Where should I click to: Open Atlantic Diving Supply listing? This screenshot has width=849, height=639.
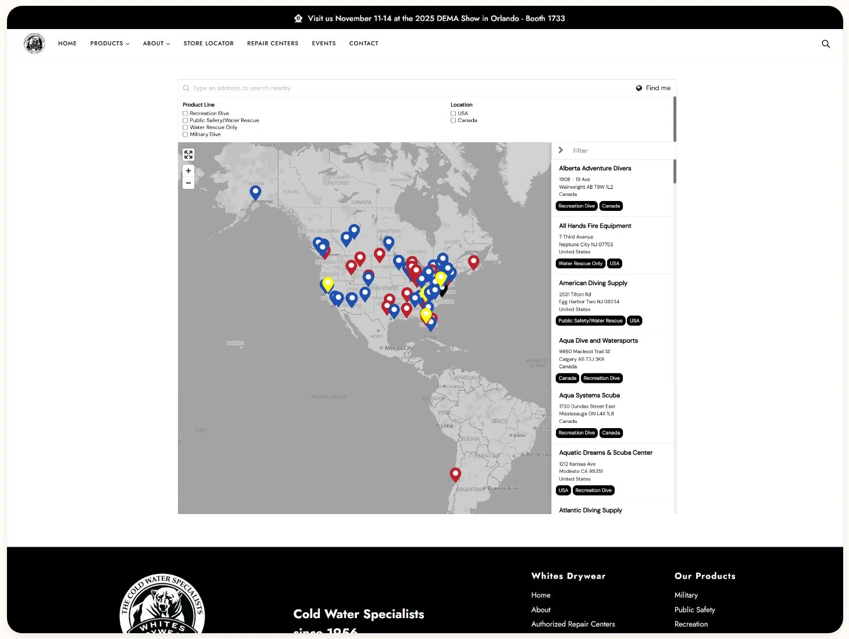590,511
